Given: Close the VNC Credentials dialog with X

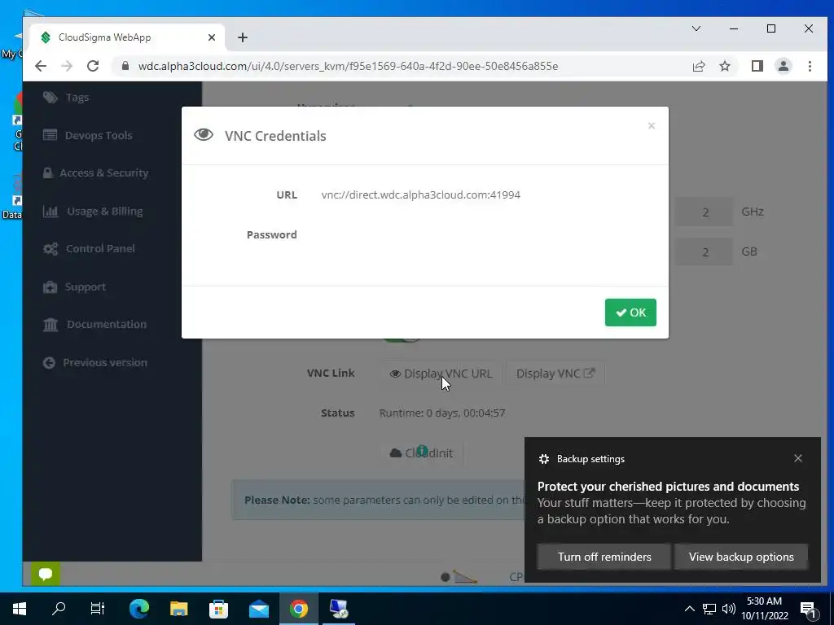Looking at the screenshot, I should tap(651, 126).
